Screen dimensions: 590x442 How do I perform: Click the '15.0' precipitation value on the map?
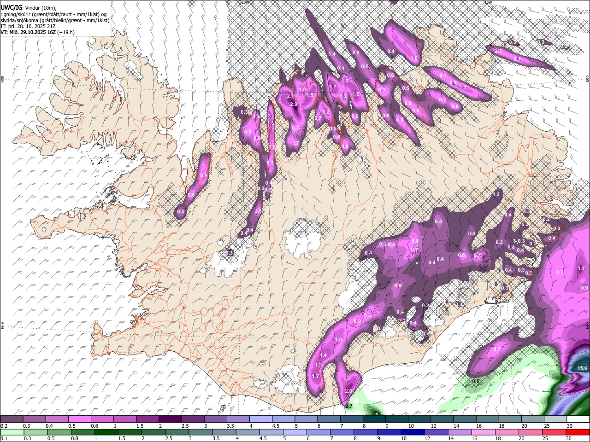point(582,368)
